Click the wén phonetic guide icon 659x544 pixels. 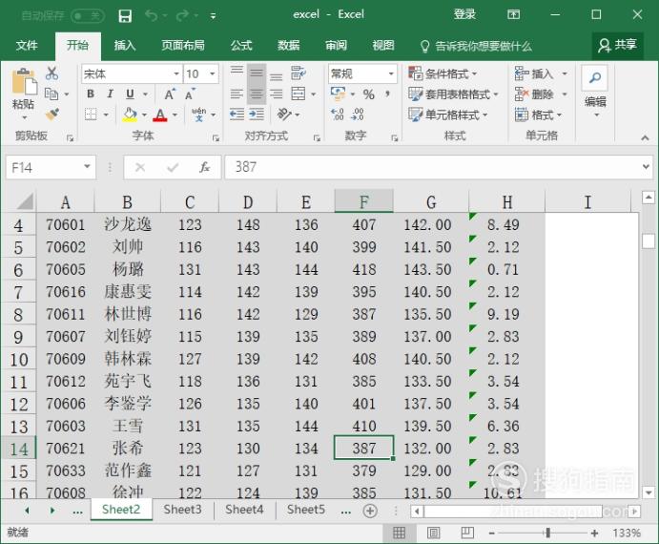(x=198, y=115)
